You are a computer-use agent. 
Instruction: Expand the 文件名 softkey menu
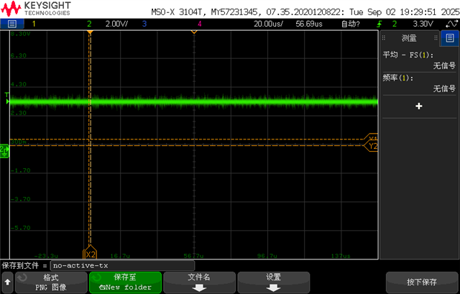point(199,282)
